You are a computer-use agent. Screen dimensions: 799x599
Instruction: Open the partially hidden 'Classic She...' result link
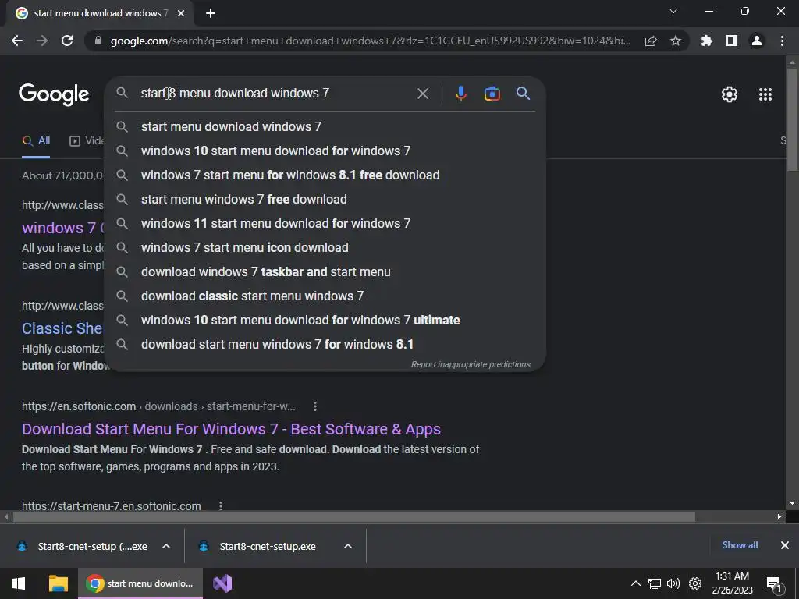[62, 328]
